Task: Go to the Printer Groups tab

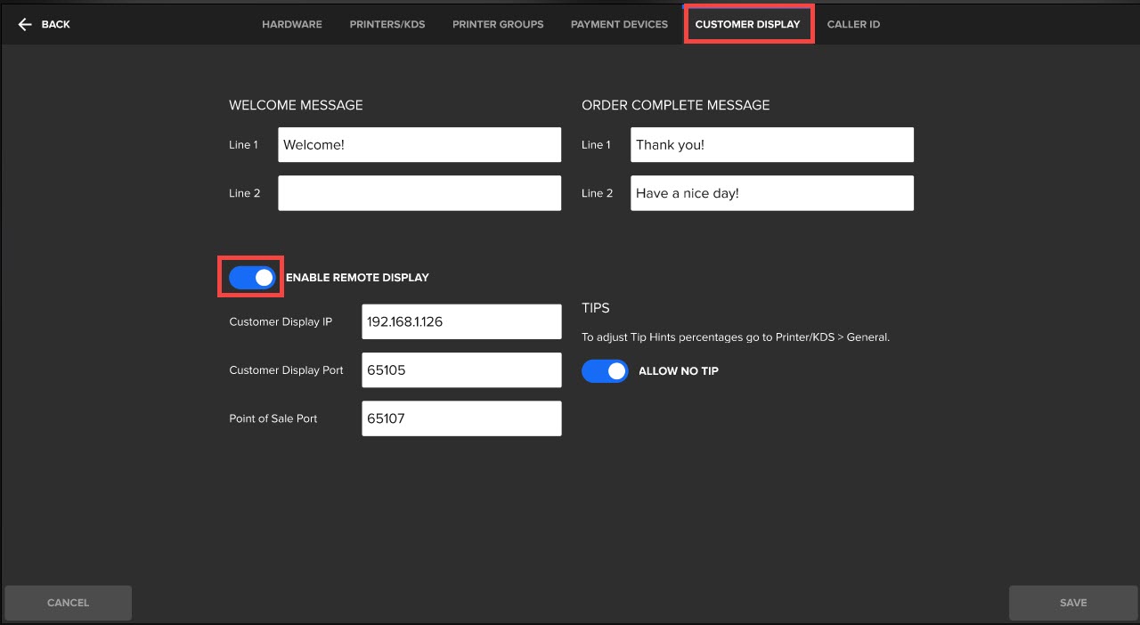Action: (x=498, y=24)
